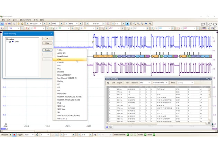
Task: Open the File menu
Action: coord(3,20)
